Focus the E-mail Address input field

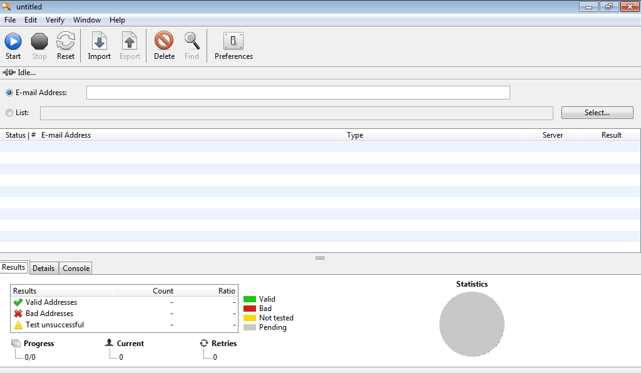pyautogui.click(x=298, y=93)
